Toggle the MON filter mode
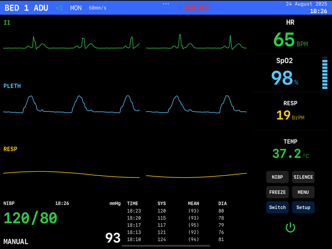Screen dimensions: 332x249 [x=76, y=8]
